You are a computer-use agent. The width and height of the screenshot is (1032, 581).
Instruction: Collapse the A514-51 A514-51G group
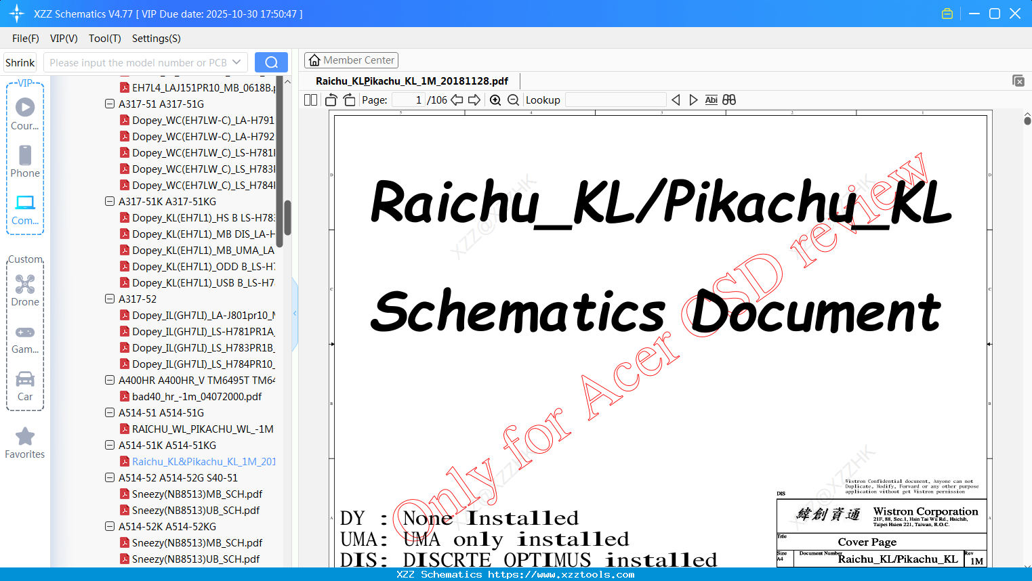(110, 413)
